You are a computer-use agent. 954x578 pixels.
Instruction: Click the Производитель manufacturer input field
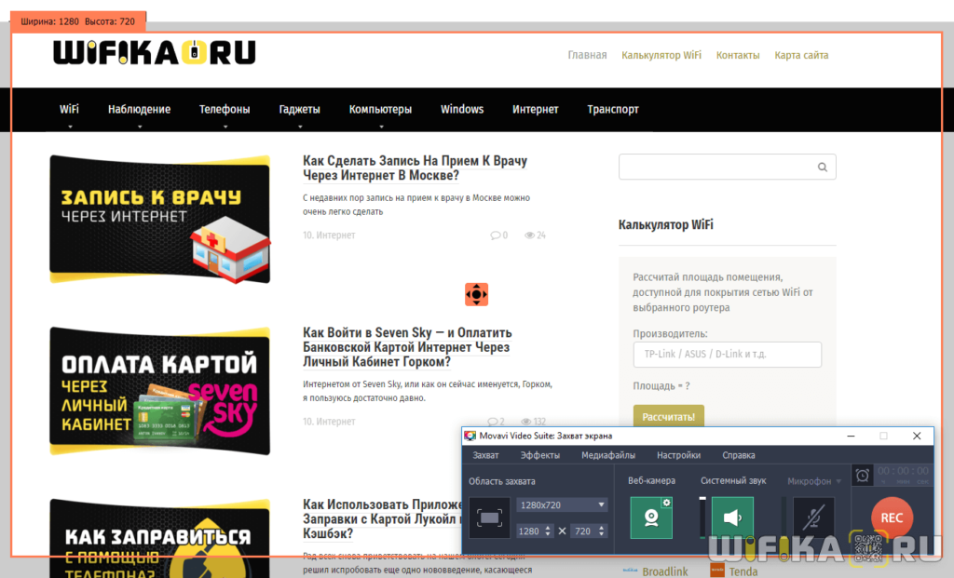coord(727,355)
